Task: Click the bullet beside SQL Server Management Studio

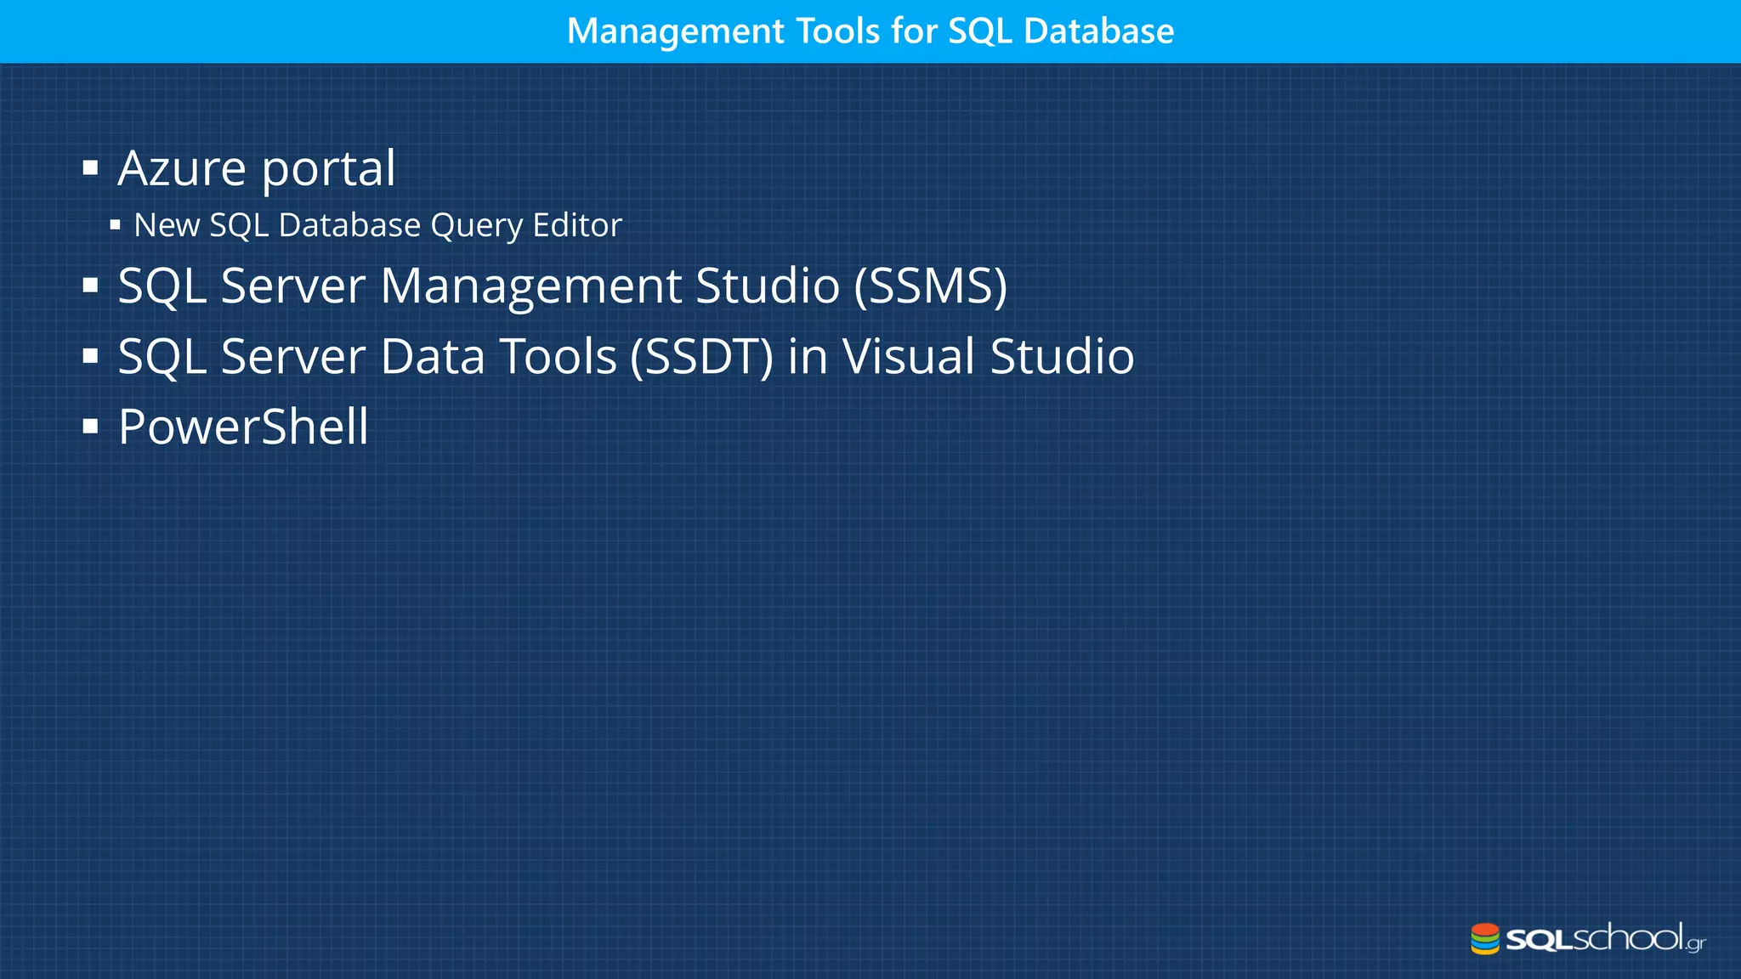Action: [91, 286]
